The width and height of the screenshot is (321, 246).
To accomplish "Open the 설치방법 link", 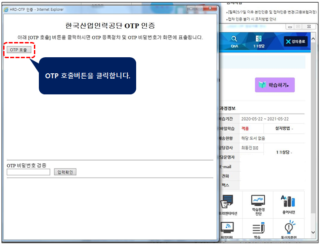I will (x=284, y=128).
